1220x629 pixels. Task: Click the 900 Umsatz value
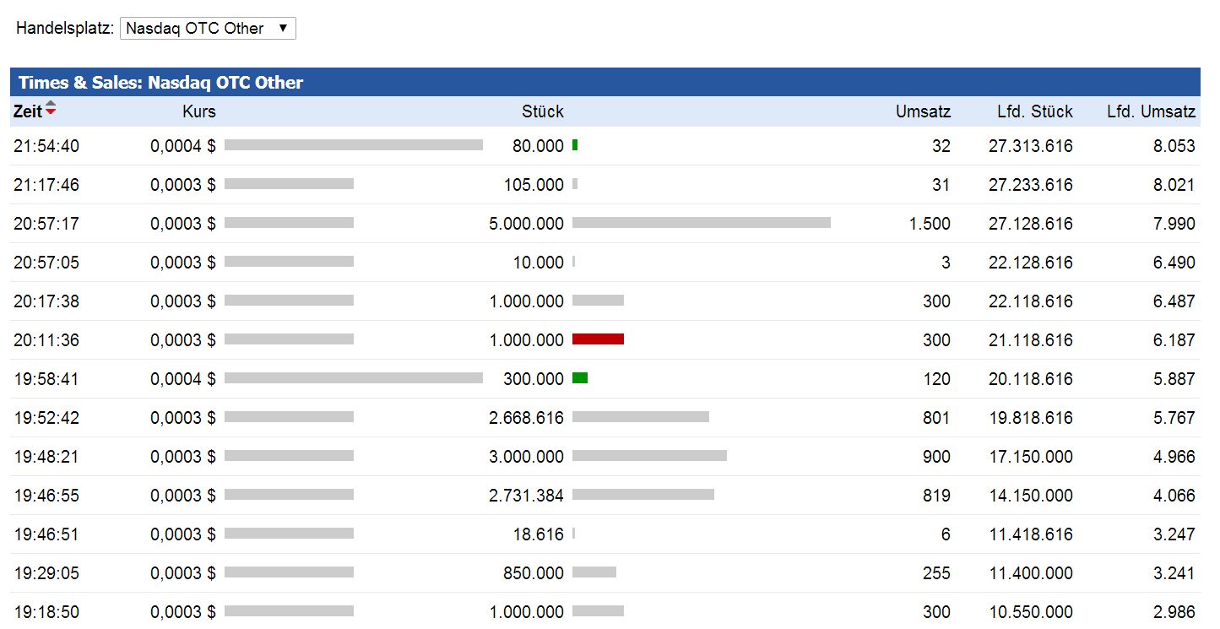pyautogui.click(x=936, y=457)
